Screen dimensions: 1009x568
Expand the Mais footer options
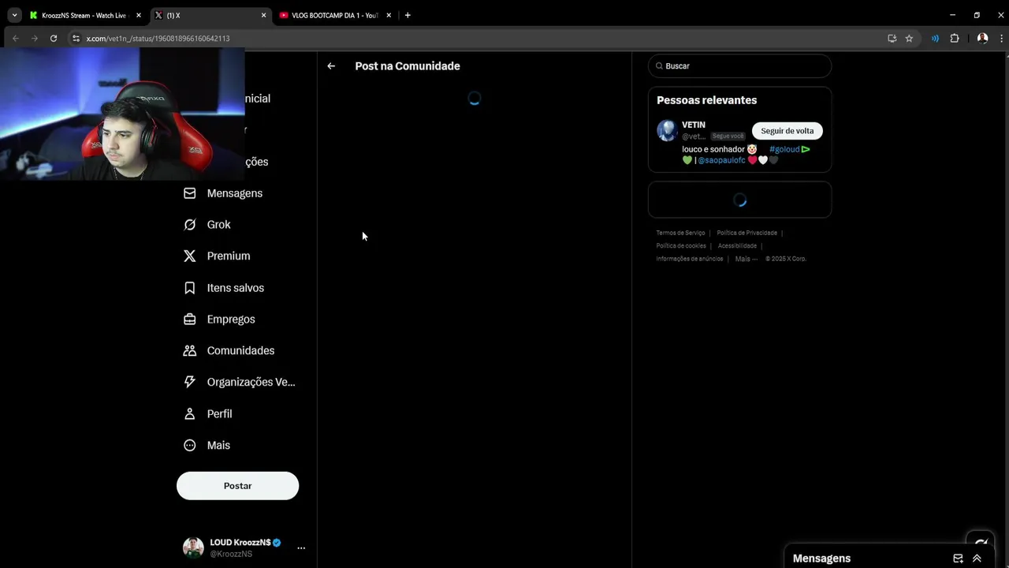pyautogui.click(x=746, y=259)
